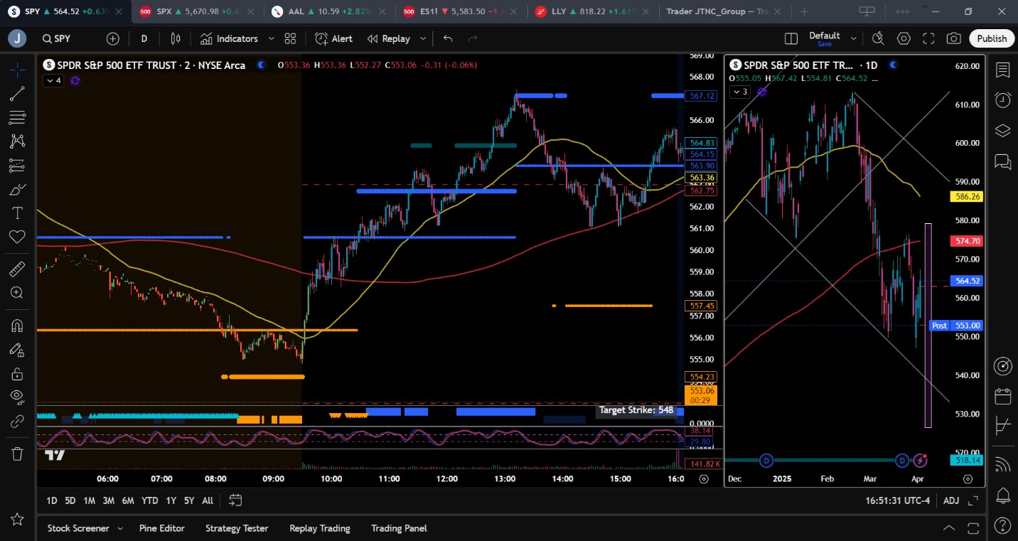Open indicator templates grid

290,39
